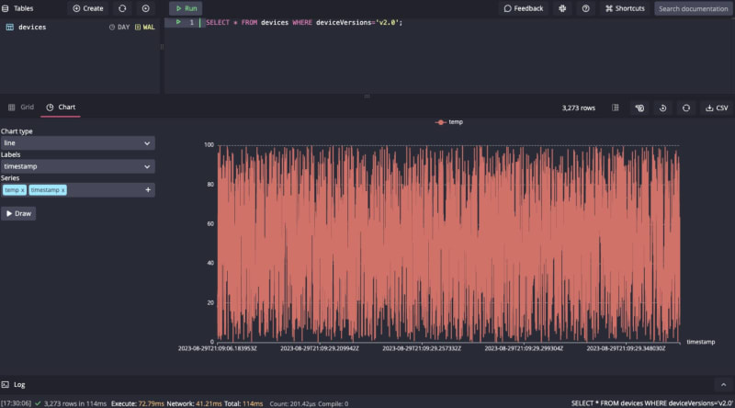Screen dimensions: 735x408
Task: Click the reset layout circular arrow icon
Action: (662, 108)
